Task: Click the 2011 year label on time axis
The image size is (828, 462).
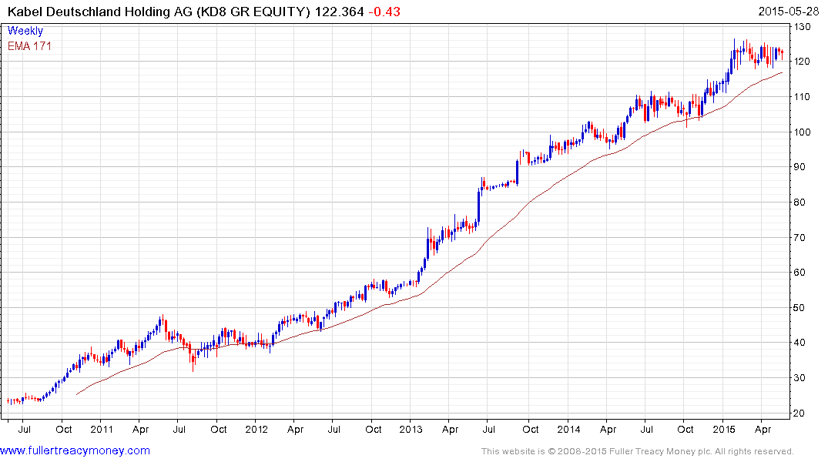Action: point(102,429)
